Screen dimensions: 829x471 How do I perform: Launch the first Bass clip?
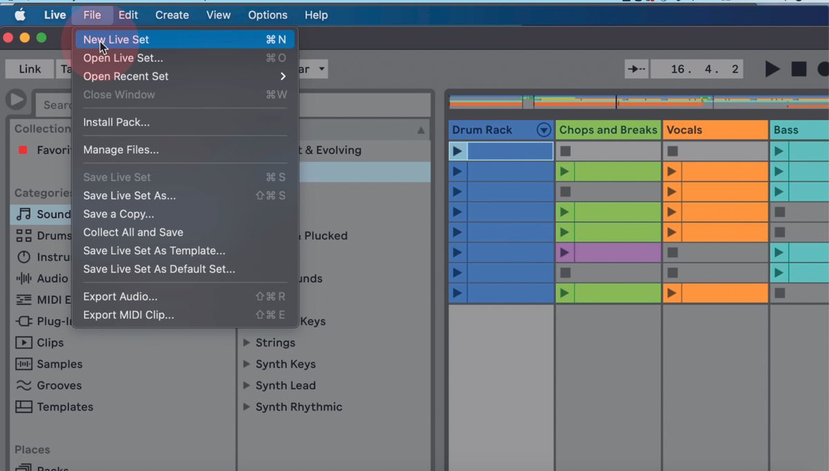779,151
